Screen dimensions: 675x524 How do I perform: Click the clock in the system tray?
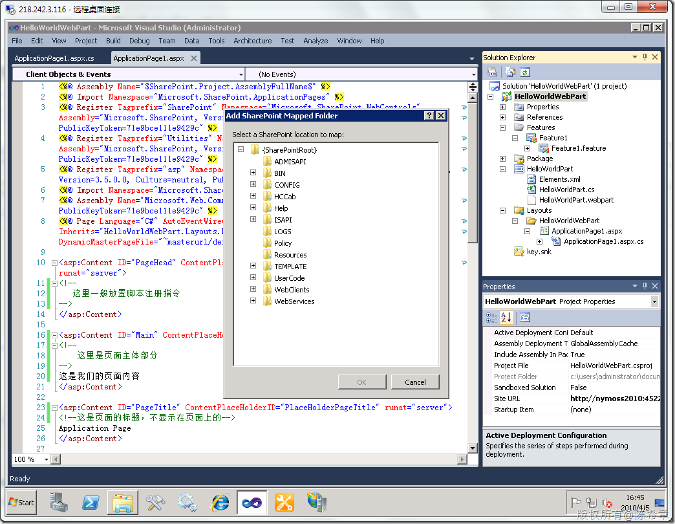tap(635, 503)
